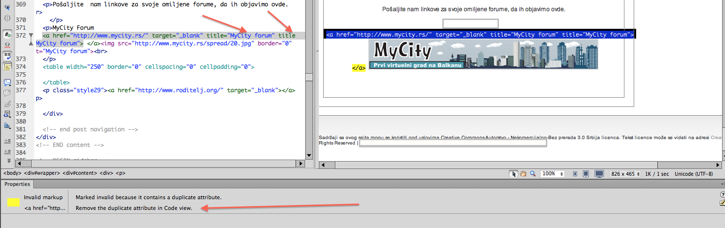This screenshot has height=228, width=725.
Task: Select <div#content> in the tag selector
Action: [x=80, y=173]
